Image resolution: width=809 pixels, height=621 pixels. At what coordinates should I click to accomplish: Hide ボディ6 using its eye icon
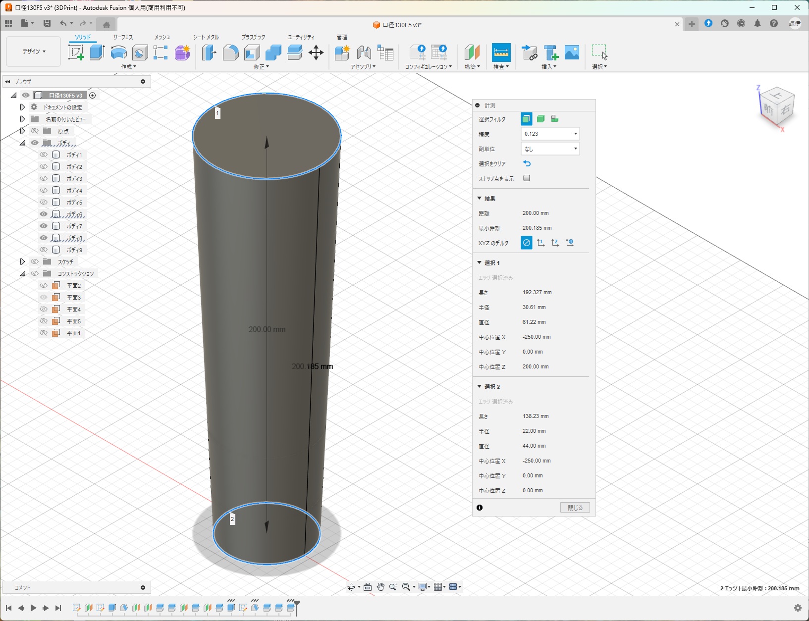tap(44, 214)
